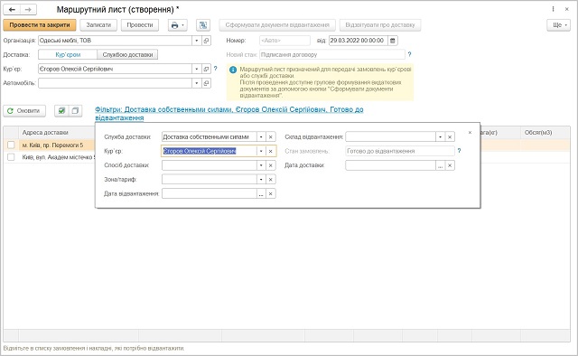Expand the Організація dropdown
The width and height of the screenshot is (578, 356).
197,41
